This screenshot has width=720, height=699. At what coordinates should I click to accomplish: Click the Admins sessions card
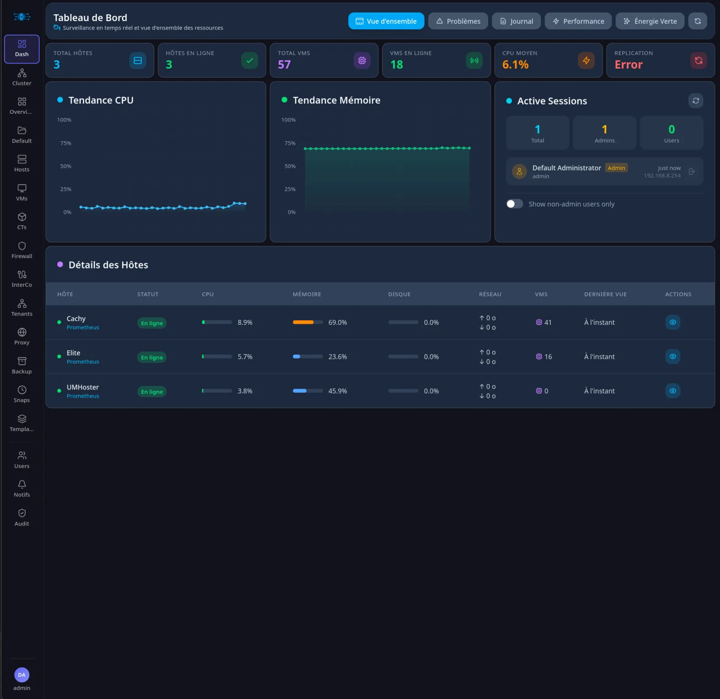(604, 133)
